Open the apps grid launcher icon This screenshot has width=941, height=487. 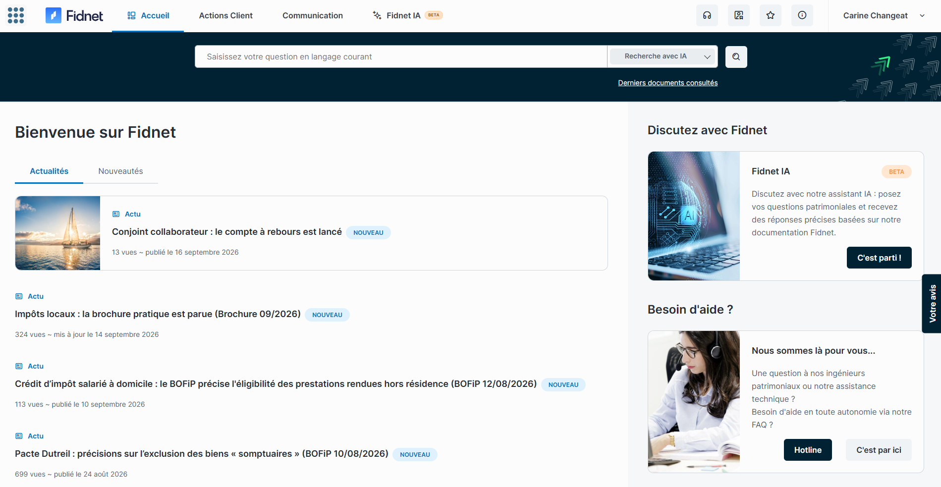[x=16, y=15]
